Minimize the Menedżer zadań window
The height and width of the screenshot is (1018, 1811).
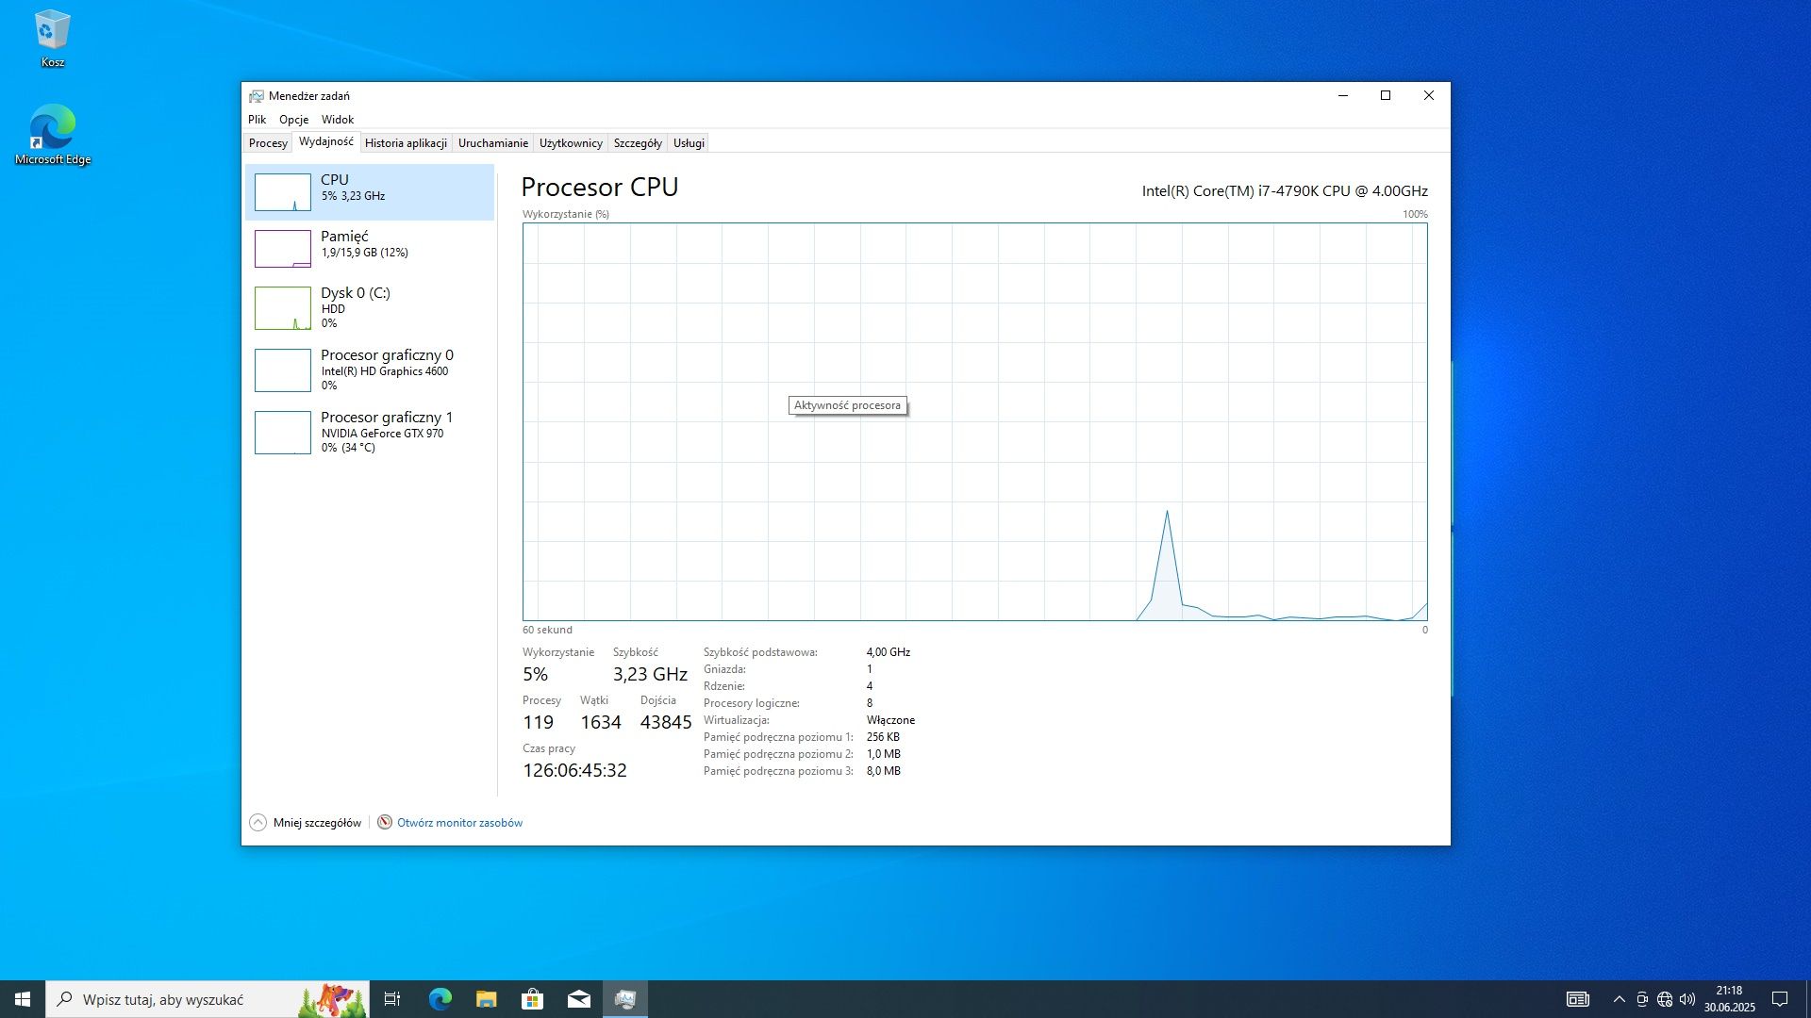(x=1343, y=95)
